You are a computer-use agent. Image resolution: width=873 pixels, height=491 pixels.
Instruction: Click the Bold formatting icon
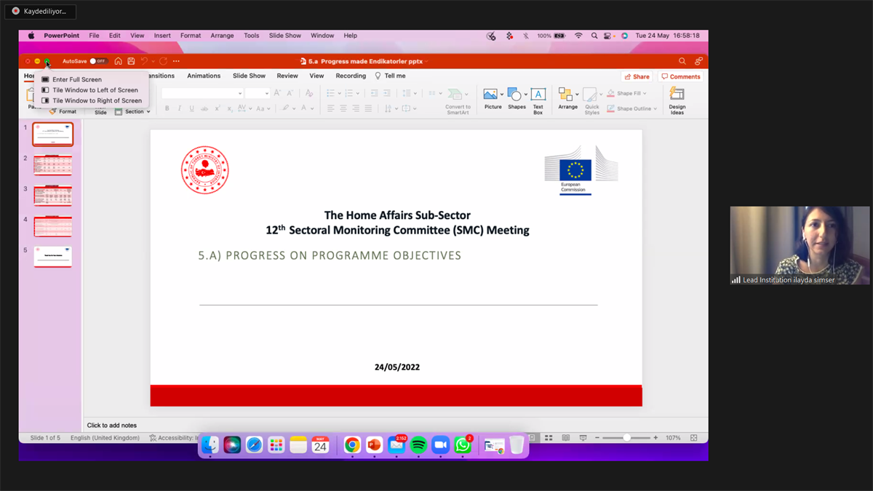tap(167, 108)
